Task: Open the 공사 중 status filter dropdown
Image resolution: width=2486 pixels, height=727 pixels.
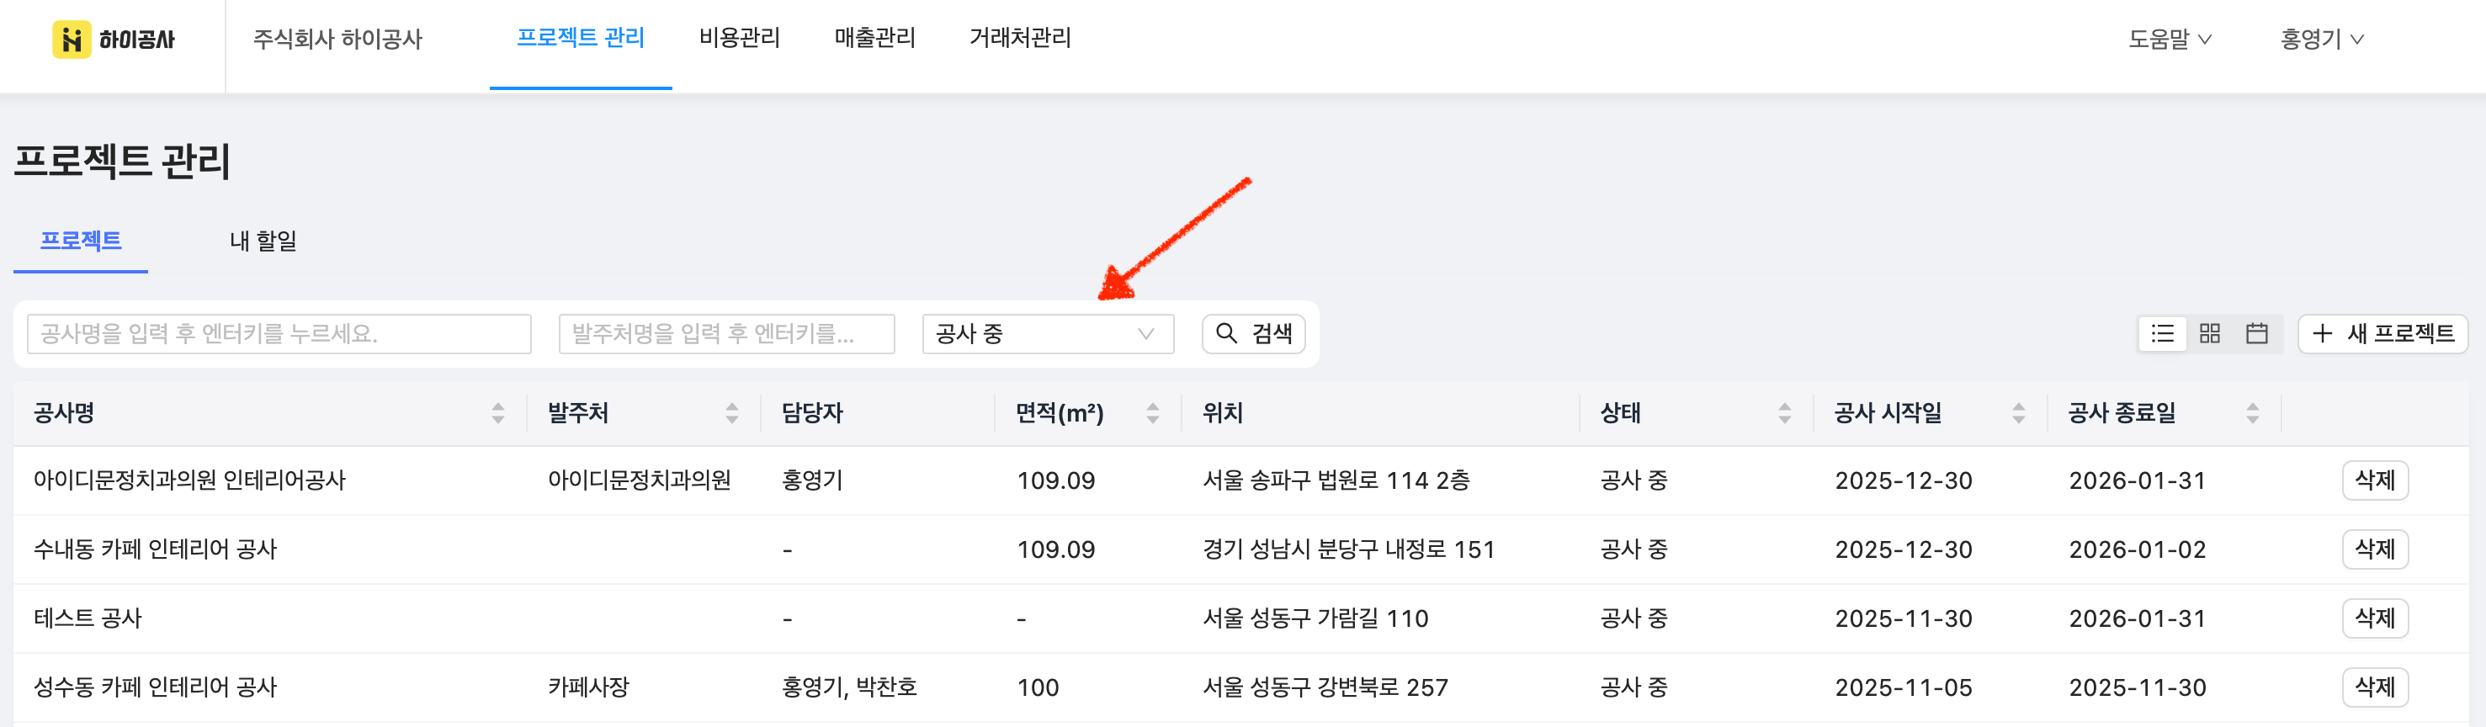Action: pos(1047,334)
